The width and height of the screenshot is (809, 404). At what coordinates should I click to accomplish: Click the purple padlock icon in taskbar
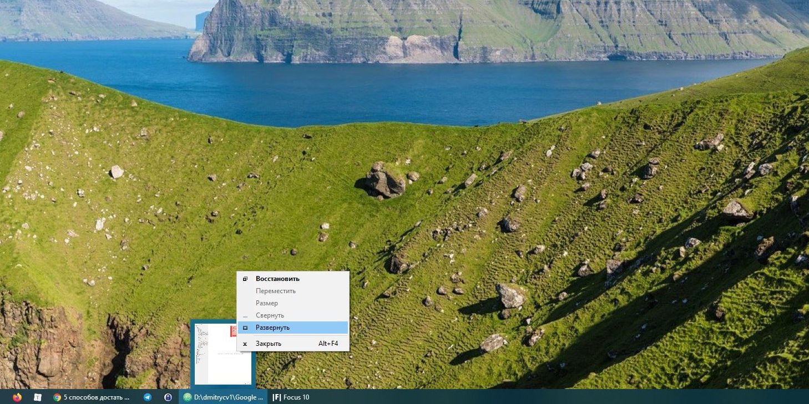coord(168,397)
